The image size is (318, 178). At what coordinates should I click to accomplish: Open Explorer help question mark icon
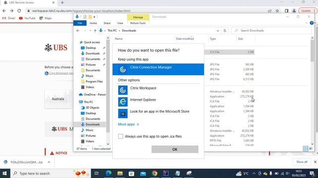tap(312, 23)
